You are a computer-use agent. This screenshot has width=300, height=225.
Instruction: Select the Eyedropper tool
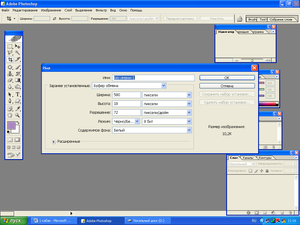coord(18,109)
